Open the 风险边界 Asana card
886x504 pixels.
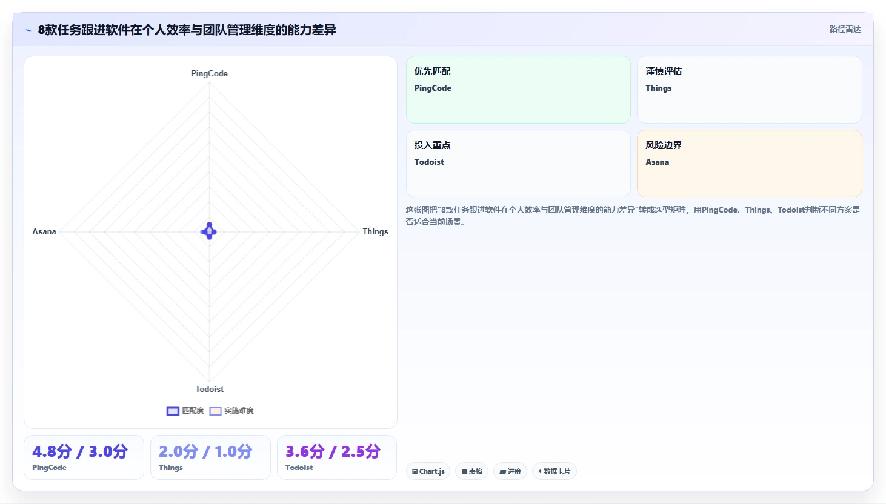(749, 164)
